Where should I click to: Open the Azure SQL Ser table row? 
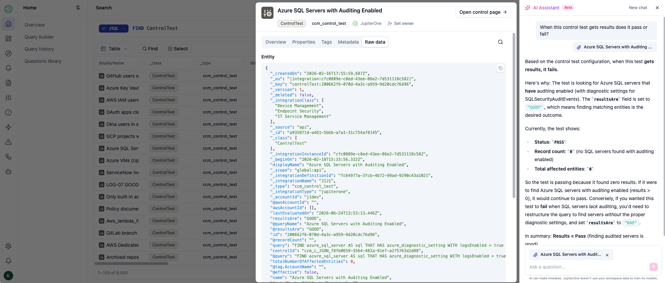(x=174, y=148)
